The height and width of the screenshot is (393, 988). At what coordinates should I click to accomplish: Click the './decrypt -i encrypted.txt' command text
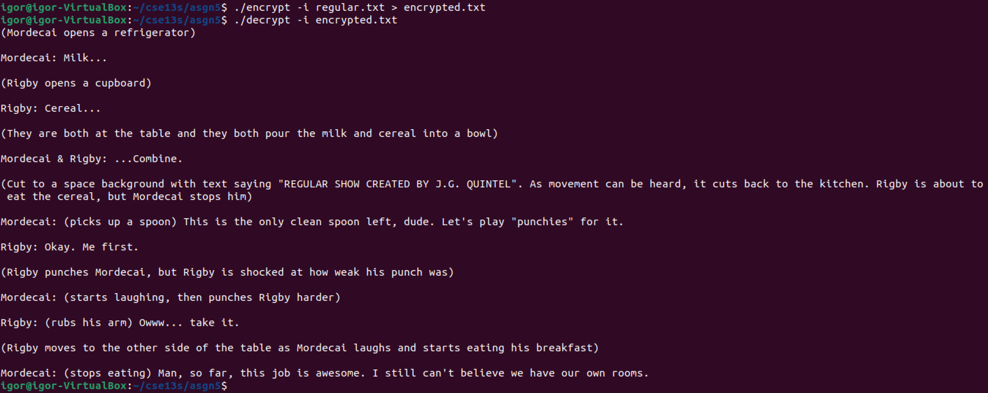(x=315, y=20)
